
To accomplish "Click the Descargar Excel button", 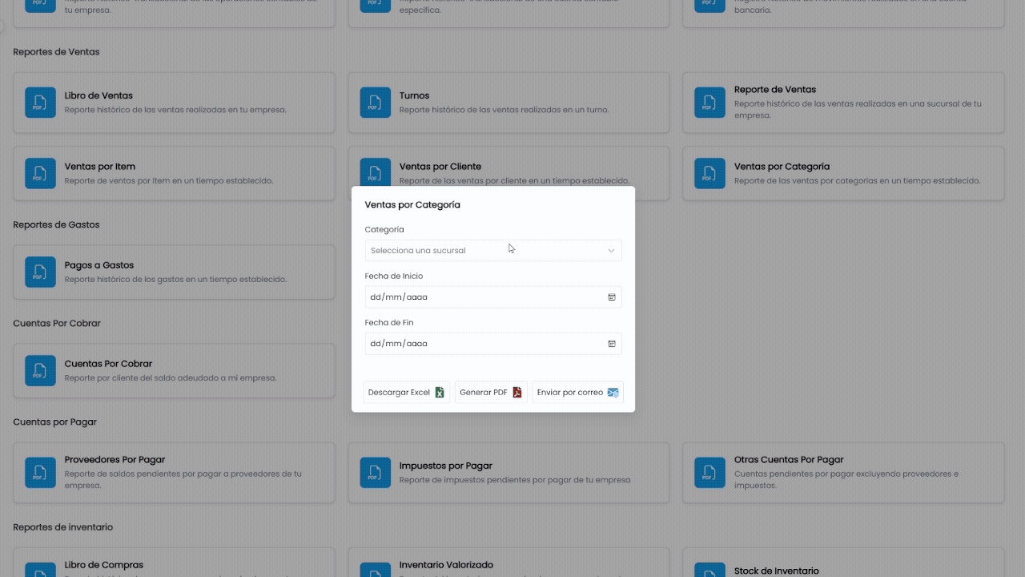I will 407,393.
